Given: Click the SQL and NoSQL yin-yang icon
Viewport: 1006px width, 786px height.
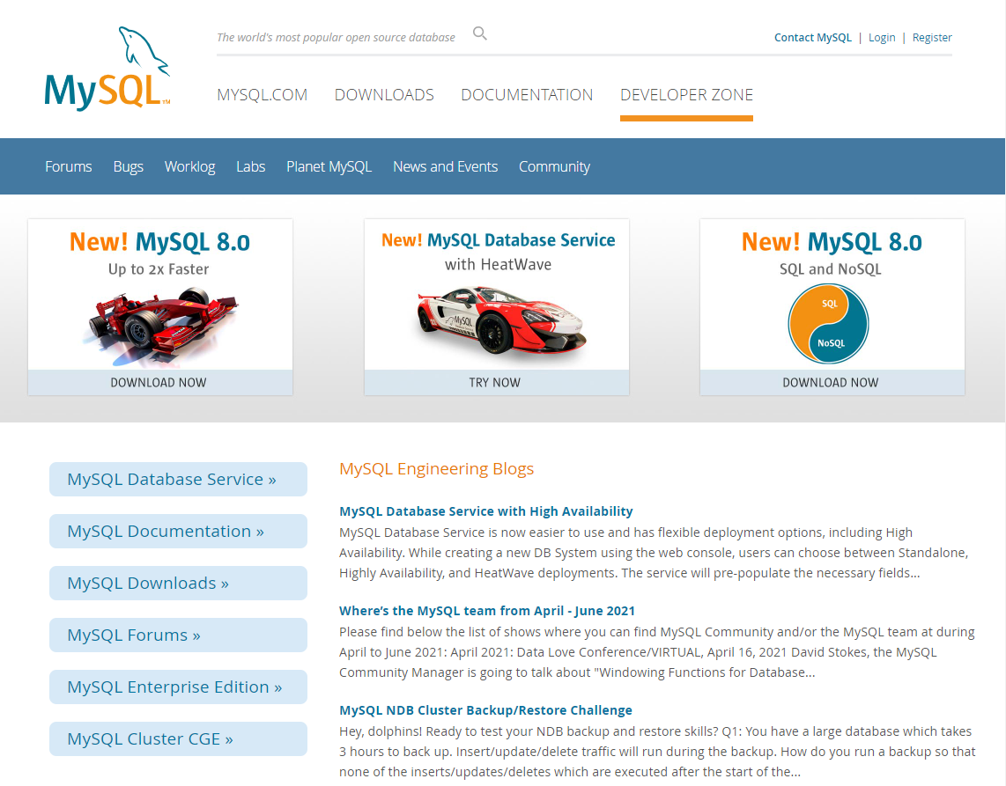Looking at the screenshot, I should [828, 323].
